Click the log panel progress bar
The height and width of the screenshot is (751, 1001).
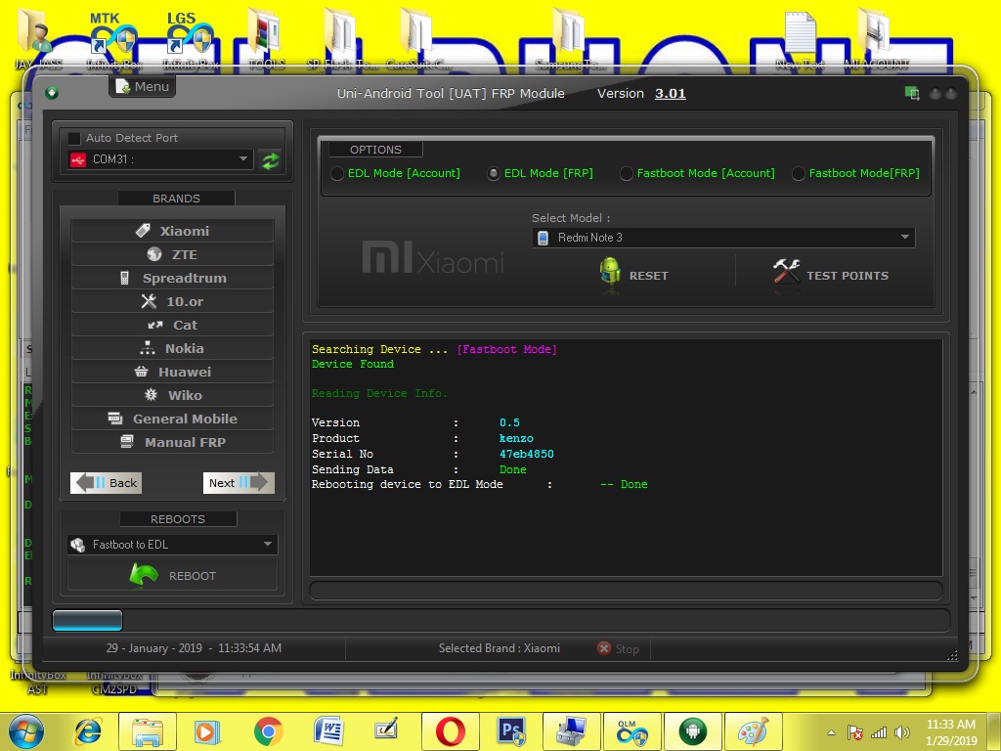point(626,590)
